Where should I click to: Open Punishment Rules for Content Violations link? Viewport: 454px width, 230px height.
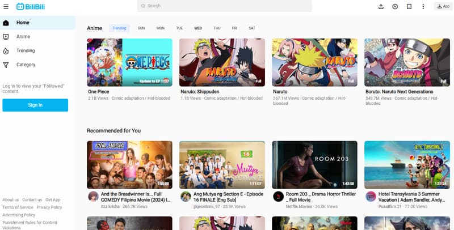click(30, 225)
